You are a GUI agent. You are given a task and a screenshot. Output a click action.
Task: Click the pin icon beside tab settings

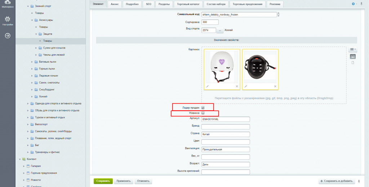pyautogui.click(x=361, y=4)
